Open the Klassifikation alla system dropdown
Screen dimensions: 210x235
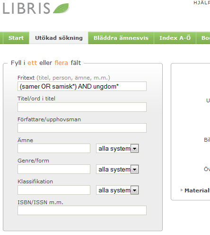(x=117, y=190)
